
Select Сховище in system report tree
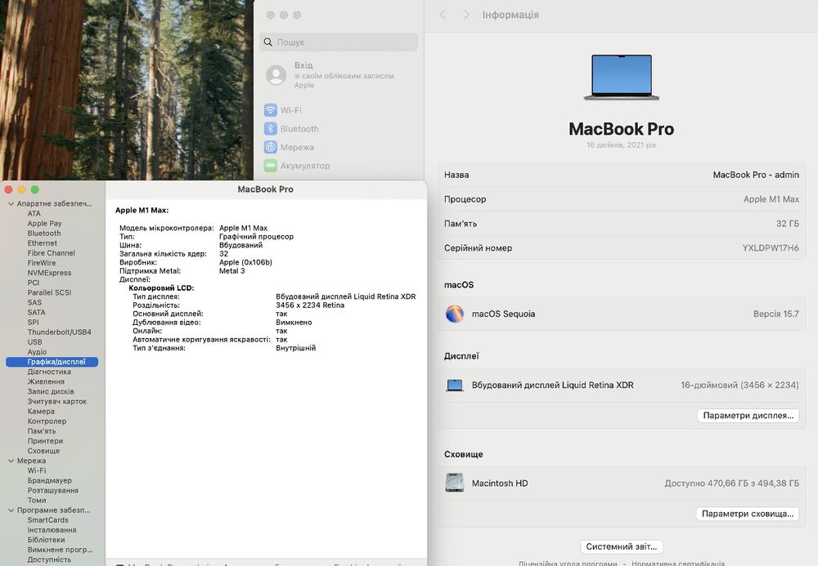(43, 451)
